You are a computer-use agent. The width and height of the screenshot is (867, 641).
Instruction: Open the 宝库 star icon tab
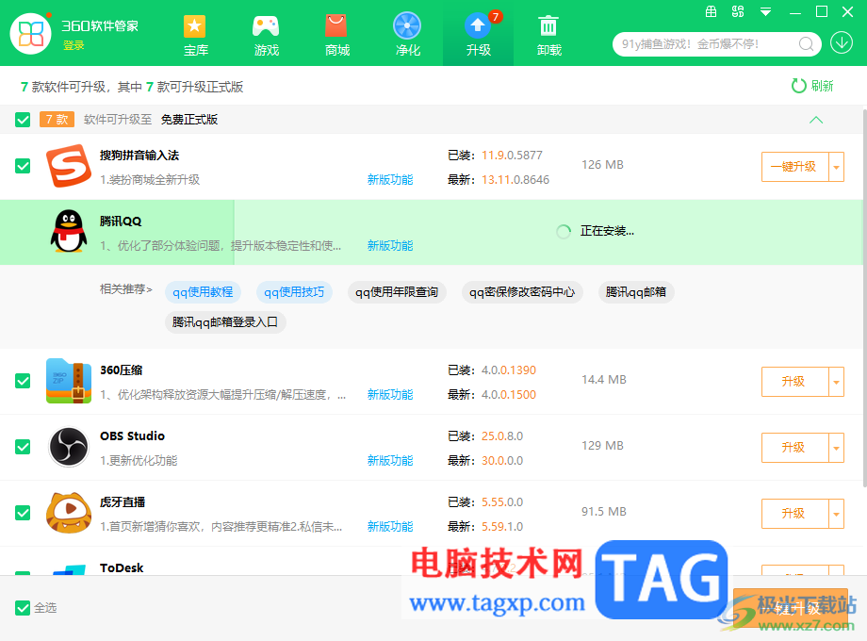pyautogui.click(x=195, y=35)
